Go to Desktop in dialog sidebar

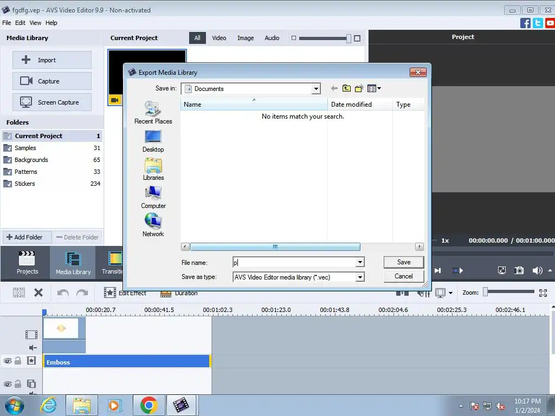pyautogui.click(x=153, y=141)
